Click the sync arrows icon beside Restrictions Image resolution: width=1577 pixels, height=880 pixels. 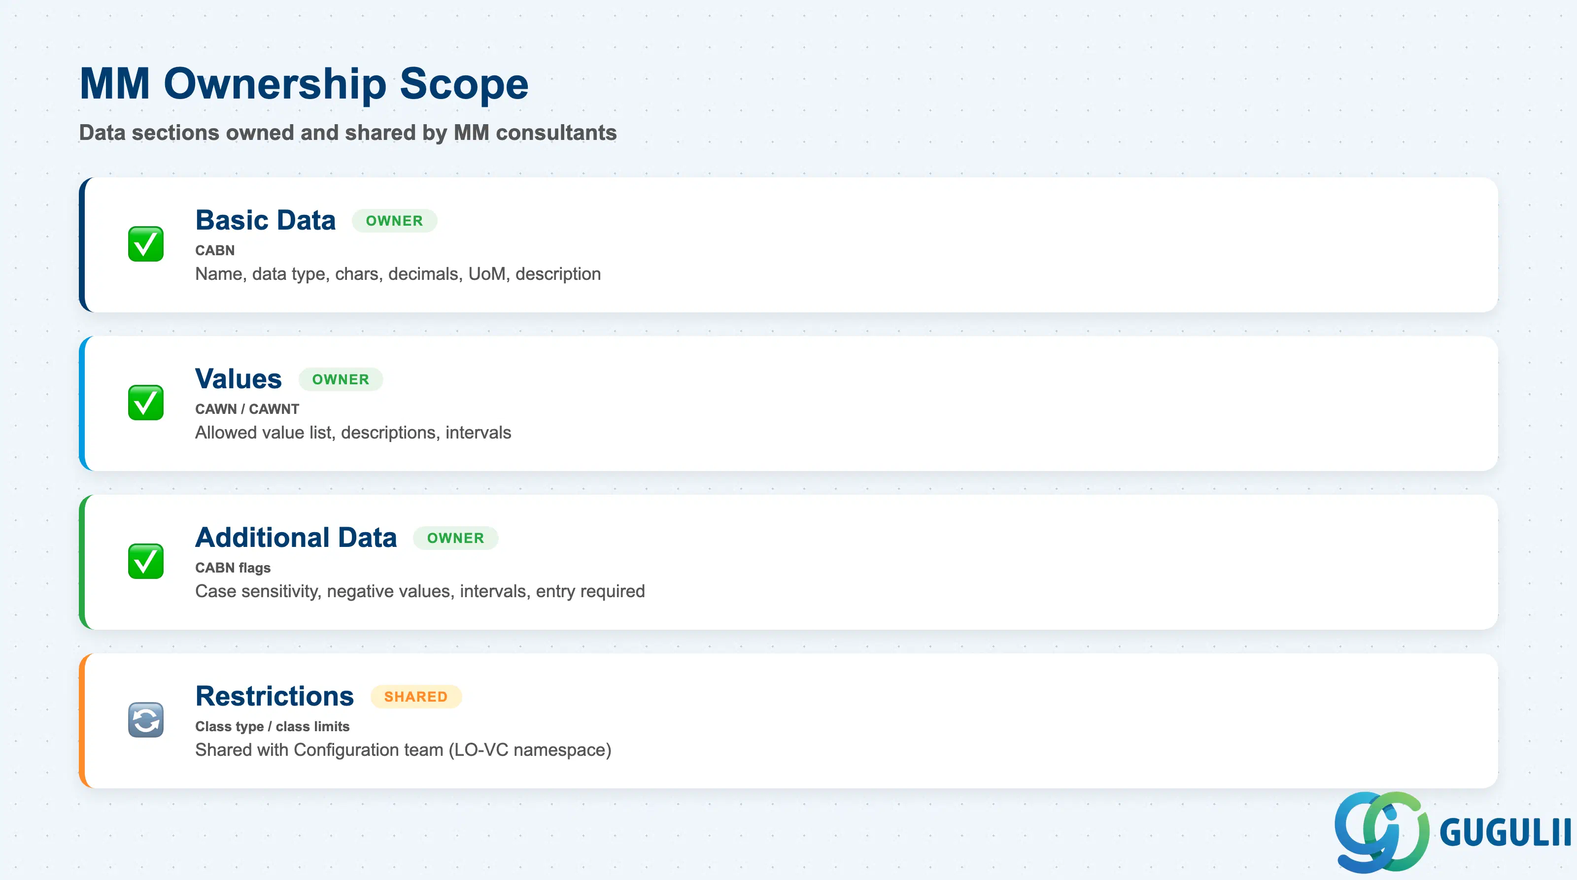(x=146, y=720)
